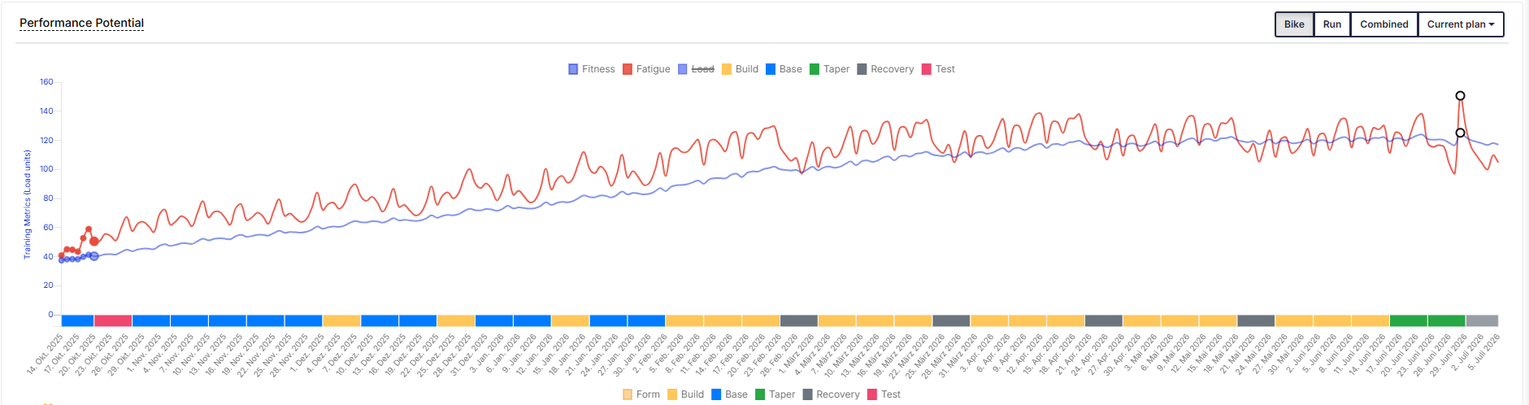Click the Build icon in bottom legend

point(672,394)
